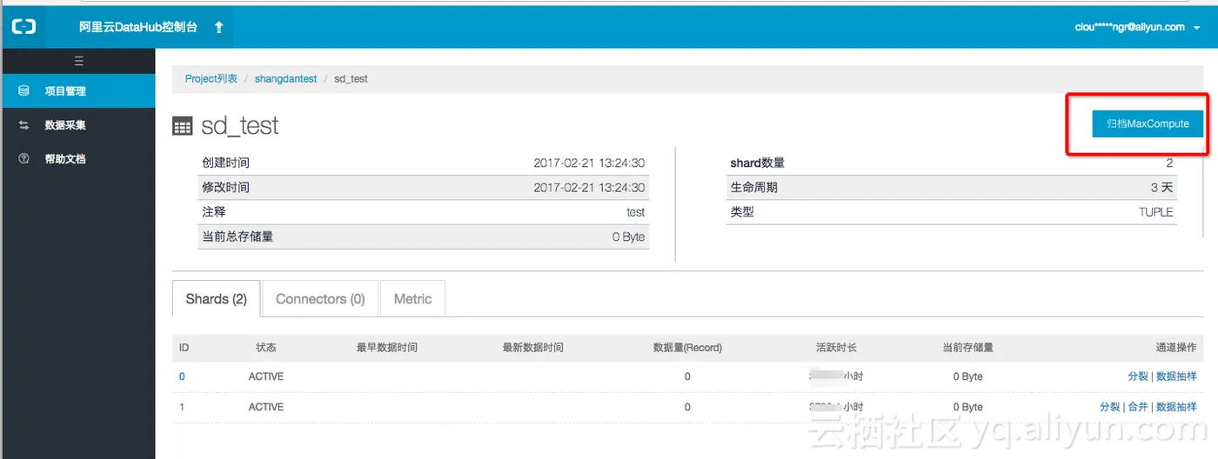Collapse sidebar with hamburger icon
Viewport: 1218px width, 459px height.
tap(78, 61)
